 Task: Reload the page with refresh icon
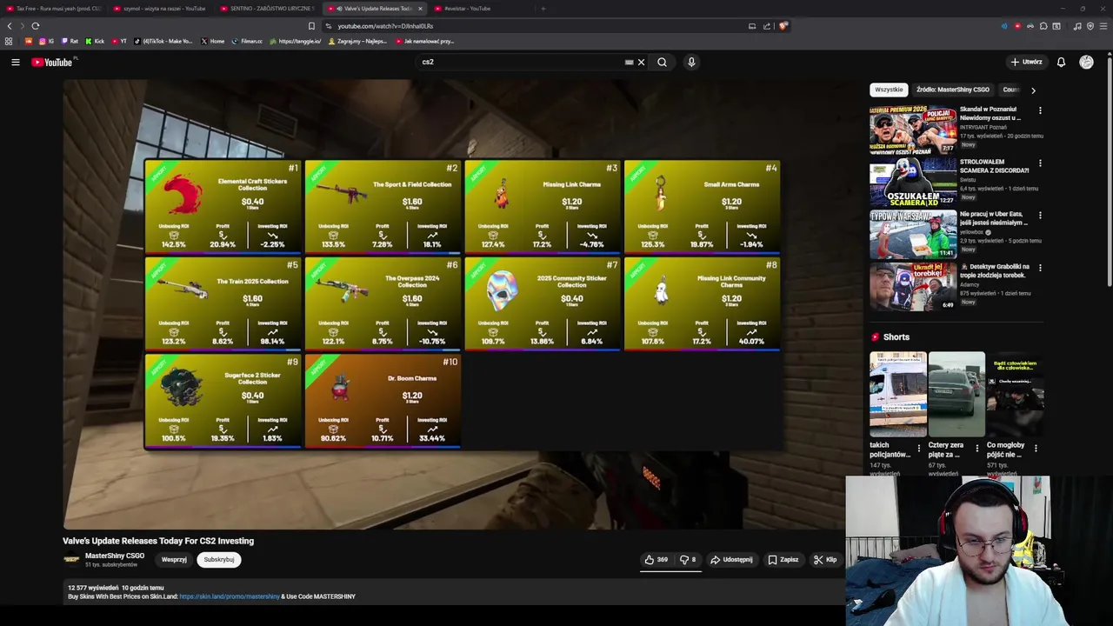tap(36, 26)
